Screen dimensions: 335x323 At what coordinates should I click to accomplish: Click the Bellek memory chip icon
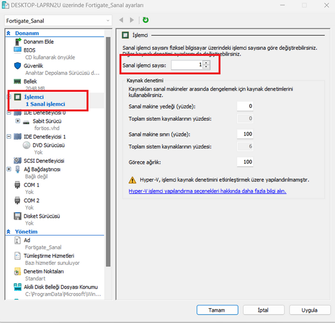(17, 81)
